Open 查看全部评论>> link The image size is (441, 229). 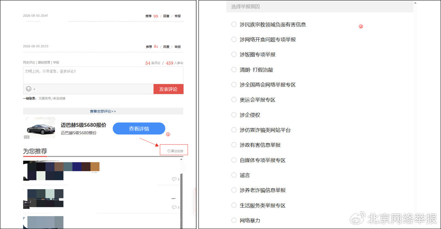pos(103,111)
